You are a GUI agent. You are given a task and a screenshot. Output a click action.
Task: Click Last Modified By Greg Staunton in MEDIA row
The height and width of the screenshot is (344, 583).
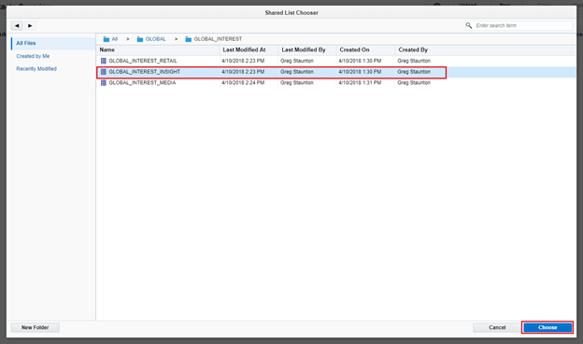[x=297, y=82]
